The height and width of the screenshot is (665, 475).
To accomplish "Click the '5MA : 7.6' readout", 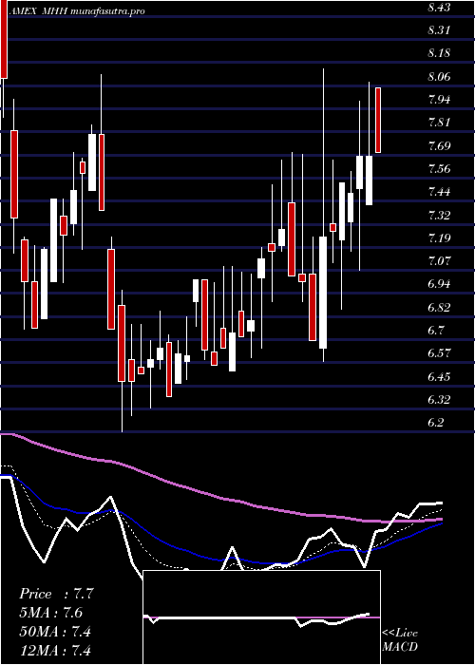I will click(x=50, y=613).
